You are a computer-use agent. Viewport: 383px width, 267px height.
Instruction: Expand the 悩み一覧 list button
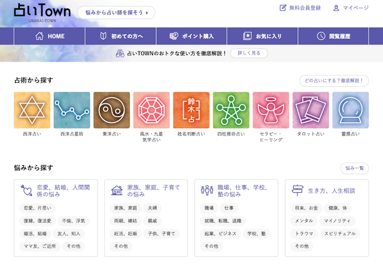(x=355, y=169)
